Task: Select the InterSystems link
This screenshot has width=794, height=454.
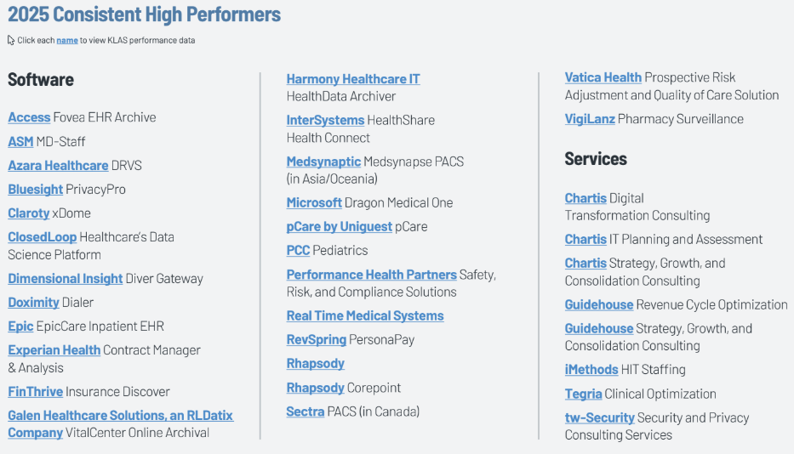Action: (325, 120)
